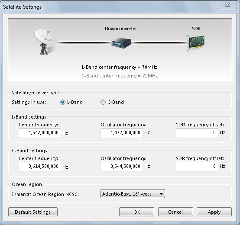
Task: Click the L-Band Oscillator frequency field
Action: (122, 133)
